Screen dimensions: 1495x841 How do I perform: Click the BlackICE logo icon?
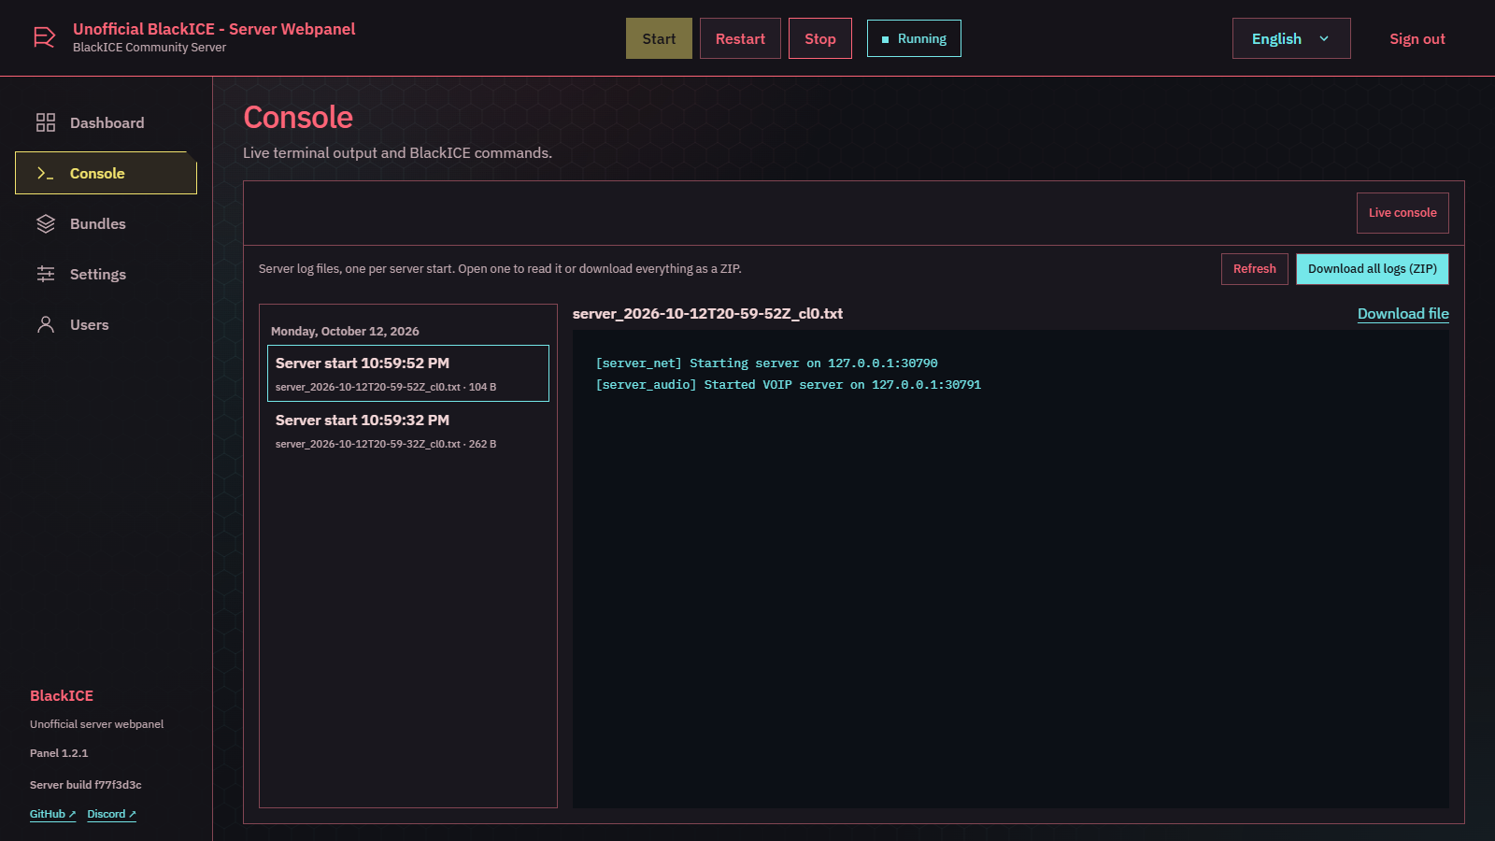[x=44, y=37]
